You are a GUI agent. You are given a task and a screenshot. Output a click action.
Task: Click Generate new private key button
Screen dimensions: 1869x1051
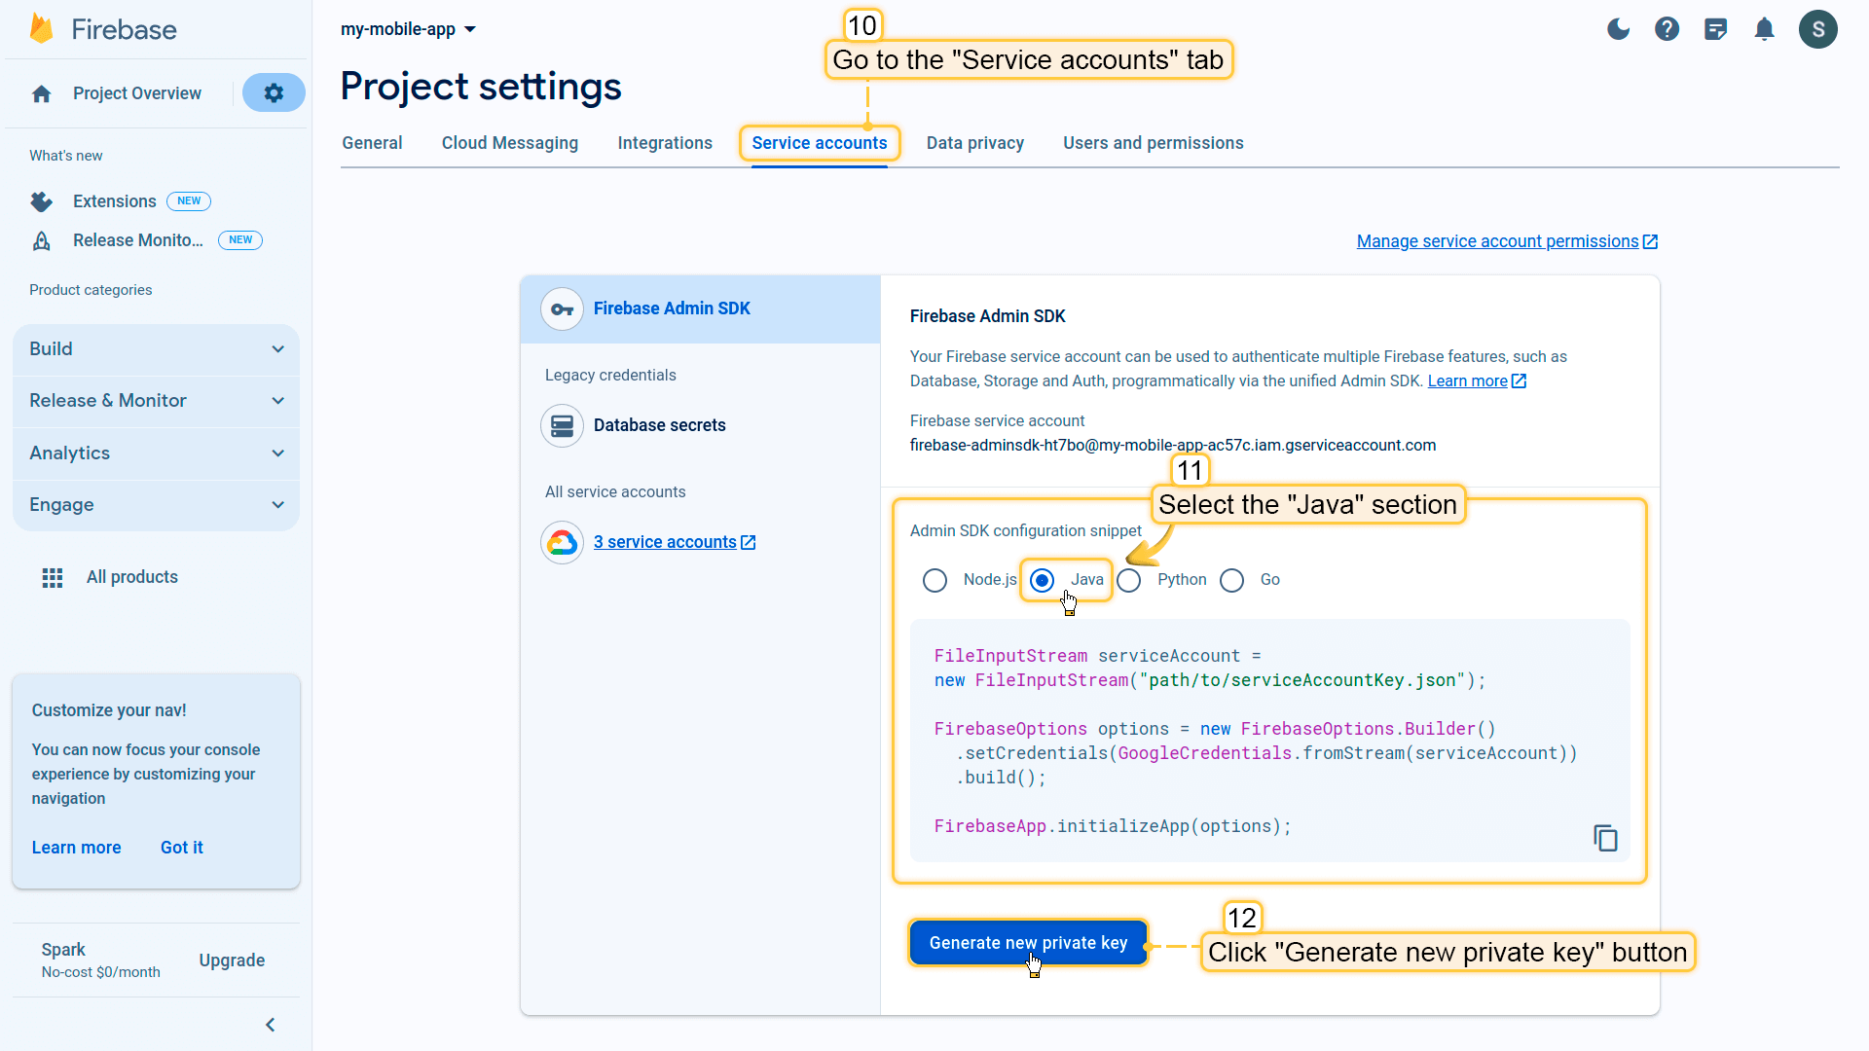pyautogui.click(x=1028, y=943)
